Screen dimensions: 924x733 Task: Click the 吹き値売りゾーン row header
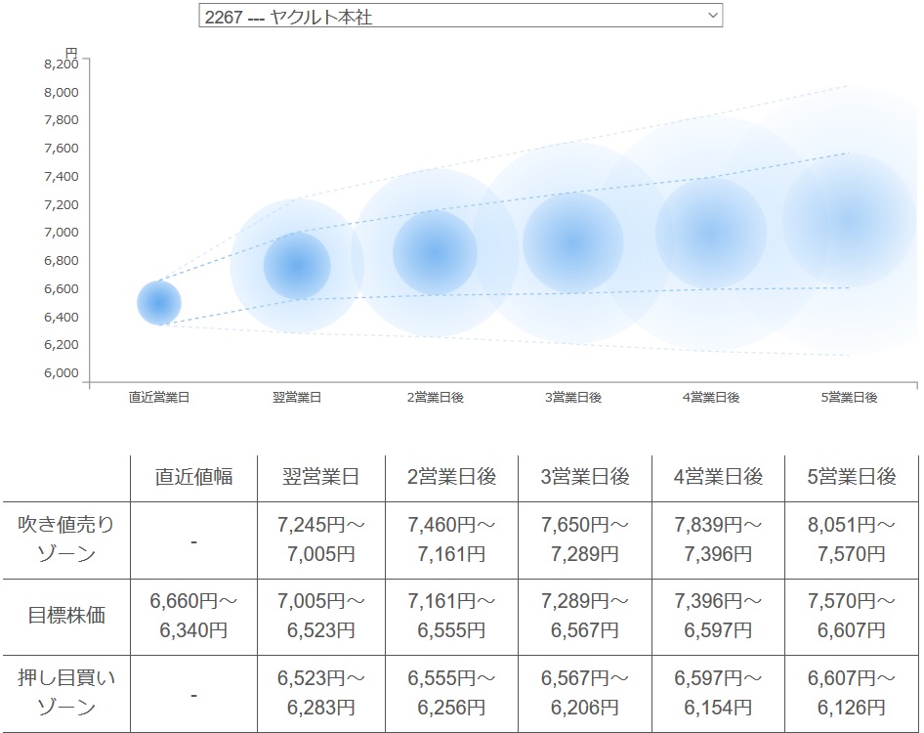click(66, 539)
